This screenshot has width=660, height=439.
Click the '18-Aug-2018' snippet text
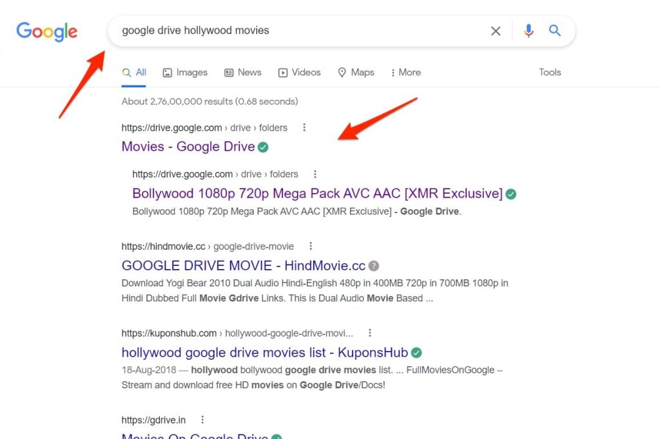(x=149, y=370)
